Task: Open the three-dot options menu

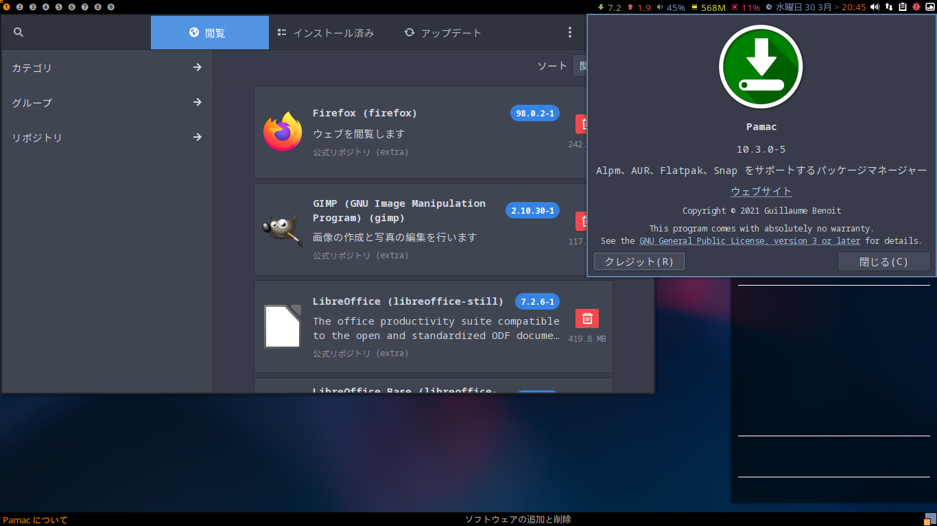Action: (569, 32)
